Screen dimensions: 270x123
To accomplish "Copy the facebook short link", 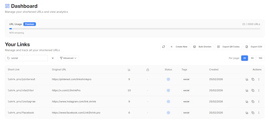I will coord(253,113).
